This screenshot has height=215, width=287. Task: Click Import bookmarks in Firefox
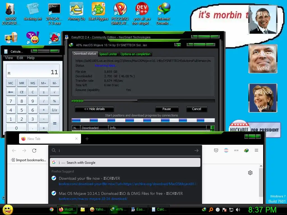(29, 160)
